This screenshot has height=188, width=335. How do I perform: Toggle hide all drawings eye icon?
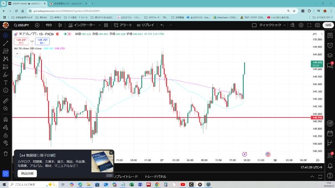(6, 143)
